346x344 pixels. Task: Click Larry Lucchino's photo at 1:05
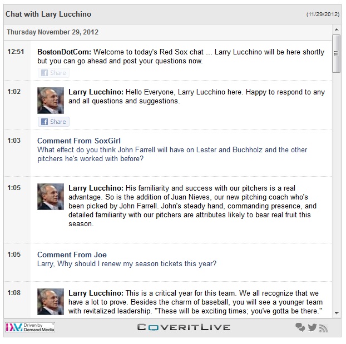(x=51, y=197)
